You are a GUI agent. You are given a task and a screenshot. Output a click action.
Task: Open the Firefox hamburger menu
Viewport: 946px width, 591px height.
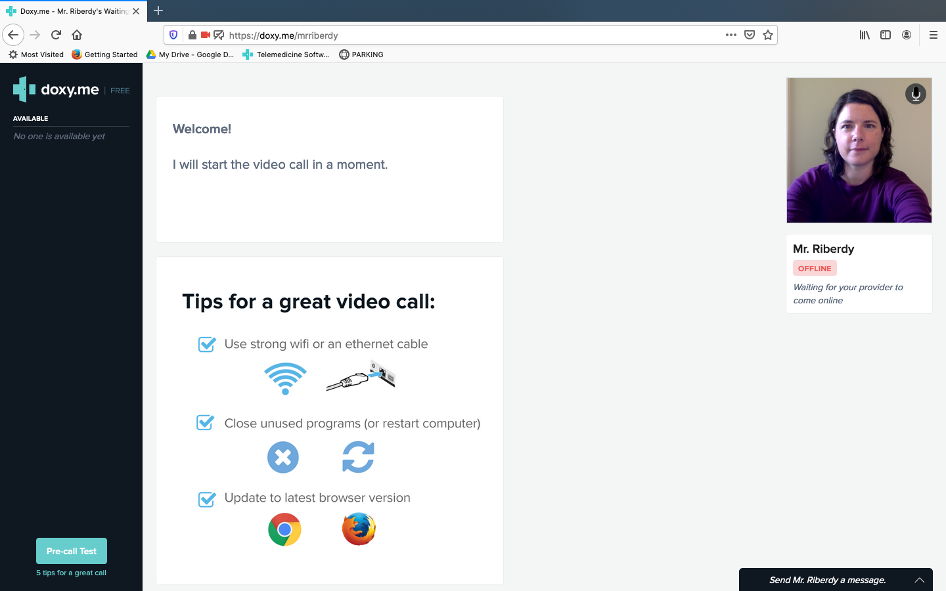[x=933, y=35]
